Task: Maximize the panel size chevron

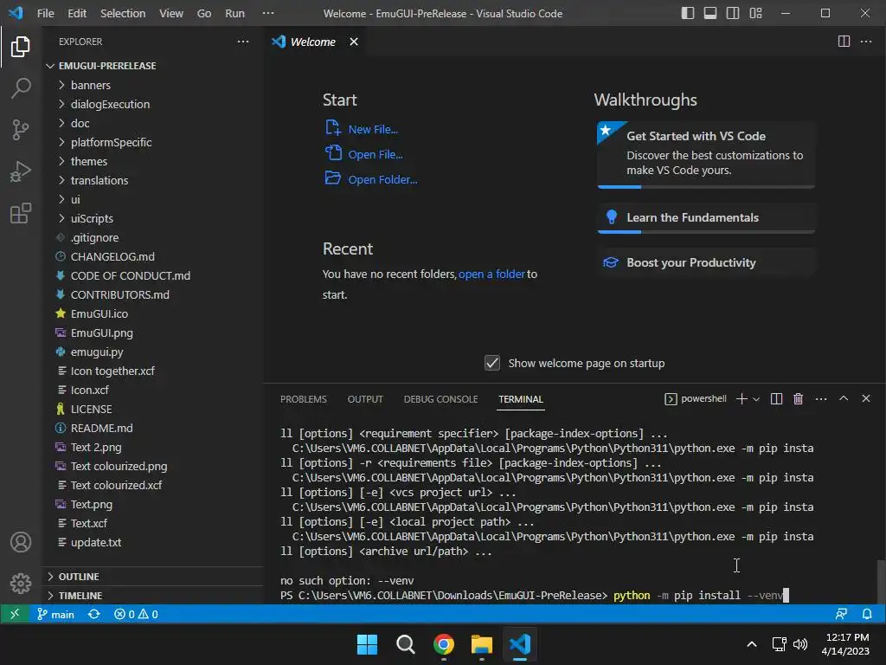Action: (x=843, y=398)
